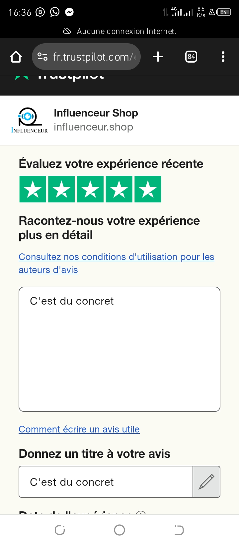Tap the review title input field
The width and height of the screenshot is (239, 546).
(x=106, y=482)
